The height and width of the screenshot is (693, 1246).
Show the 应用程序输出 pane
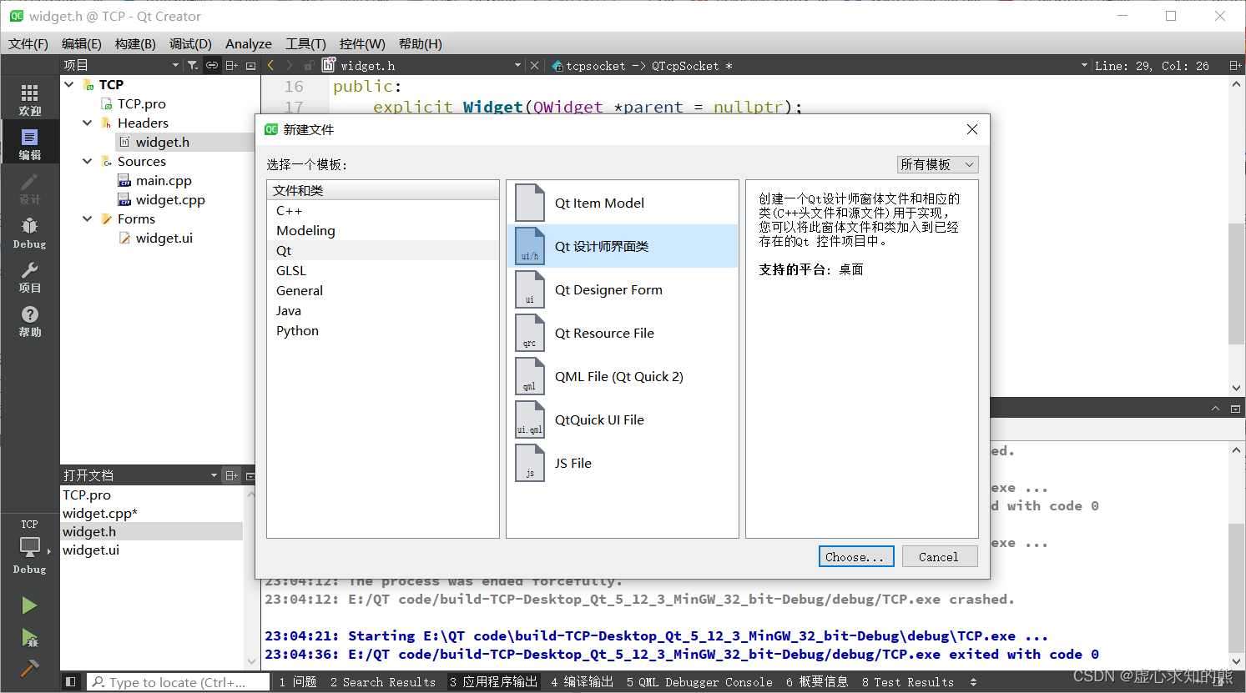tap(494, 681)
